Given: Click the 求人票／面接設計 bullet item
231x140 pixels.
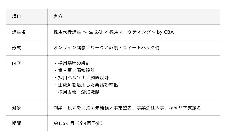Looking at the screenshot, I should click(76, 71).
